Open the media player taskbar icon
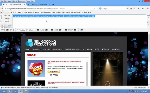This screenshot has width=150, height=93. [26, 91]
